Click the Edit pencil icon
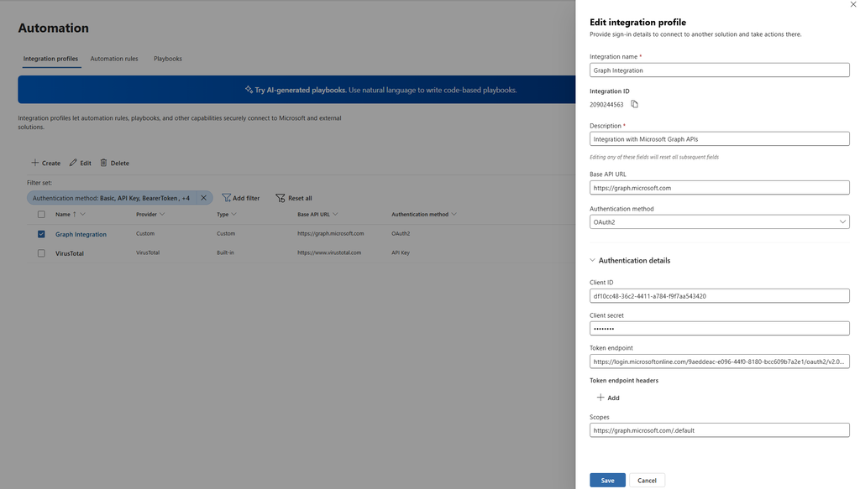The height and width of the screenshot is (489, 860). coord(73,163)
